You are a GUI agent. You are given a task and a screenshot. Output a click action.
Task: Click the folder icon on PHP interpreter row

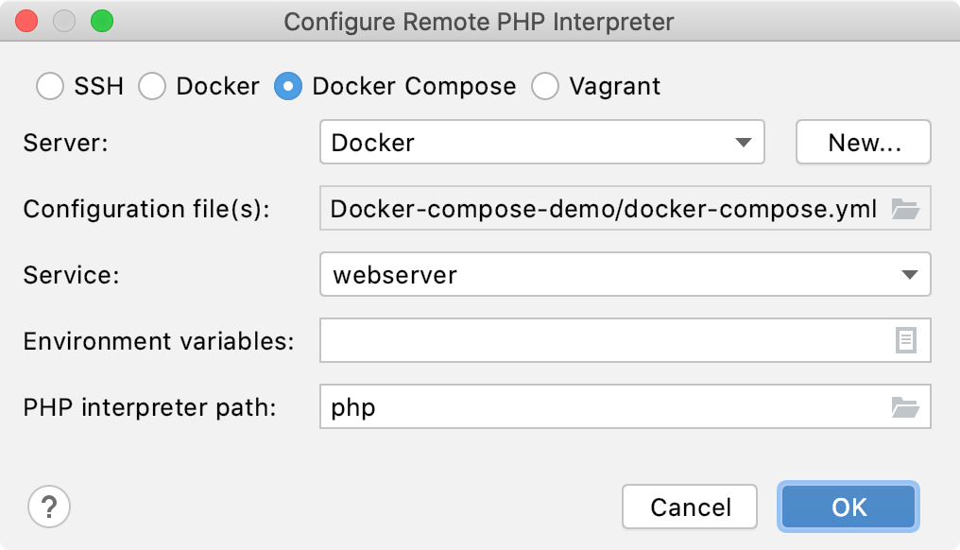[x=906, y=406]
